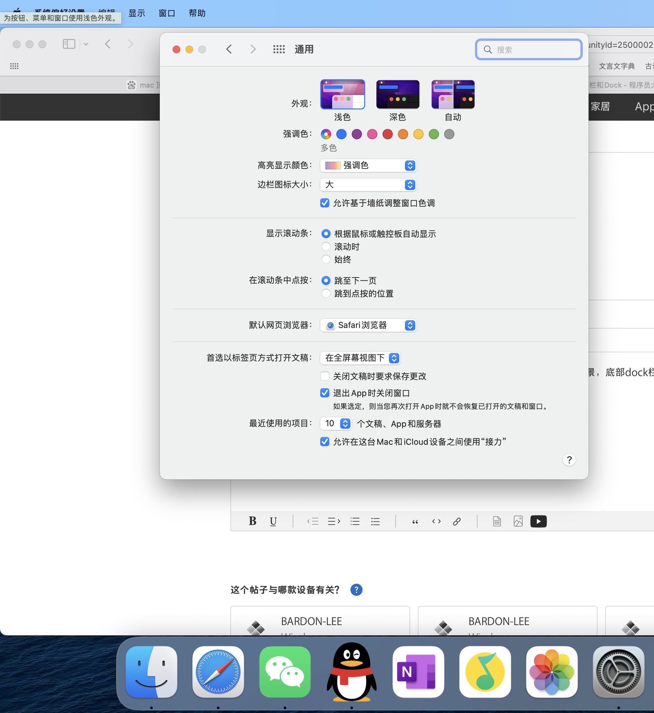Click the bulleted list icon in editor
654x713 pixels.
(375, 521)
